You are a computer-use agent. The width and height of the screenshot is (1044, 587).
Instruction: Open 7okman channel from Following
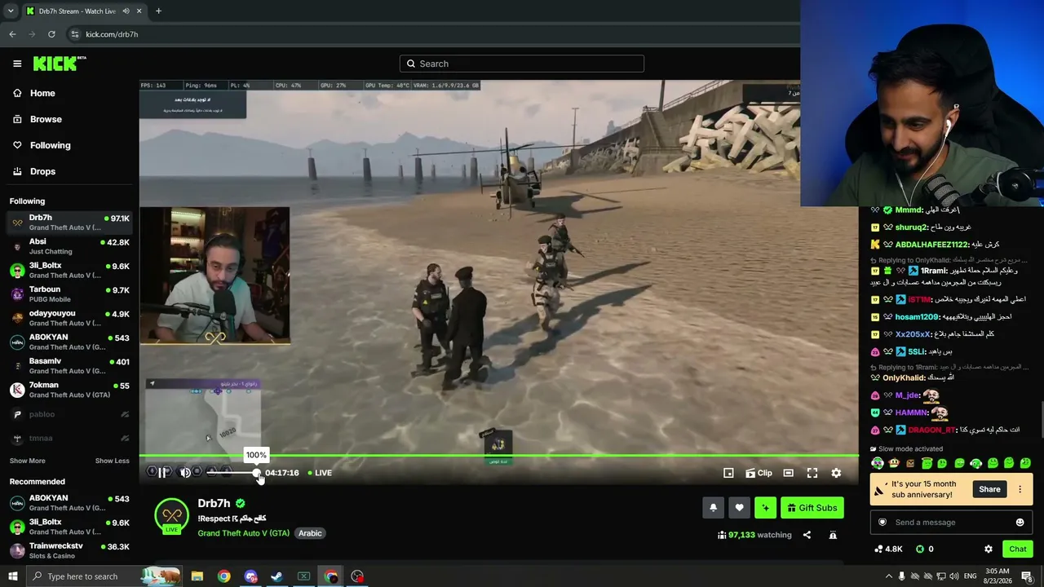click(69, 390)
